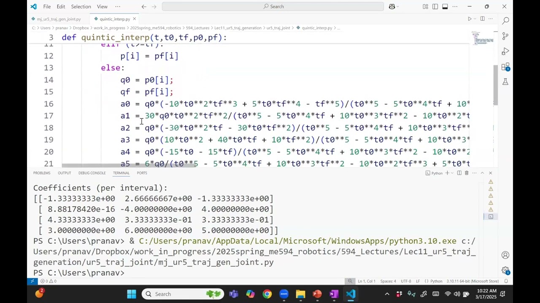Open the File menu

[x=47, y=6]
